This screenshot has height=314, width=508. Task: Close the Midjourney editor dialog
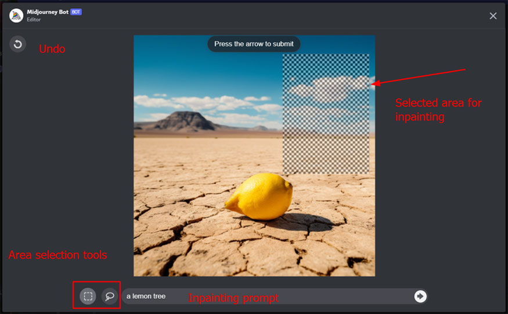493,16
